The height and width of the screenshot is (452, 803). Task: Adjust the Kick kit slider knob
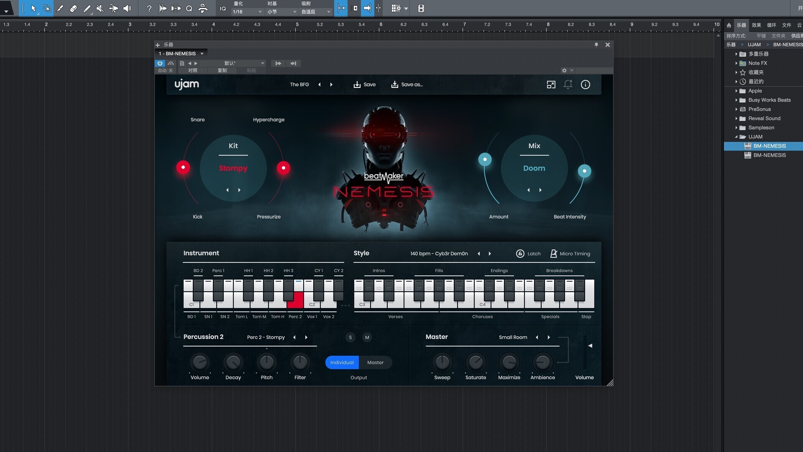tap(183, 167)
